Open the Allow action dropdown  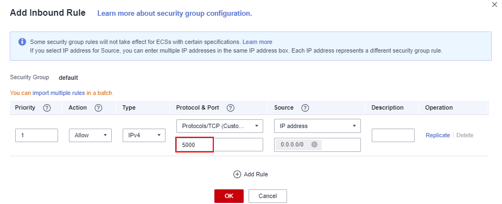pos(90,135)
